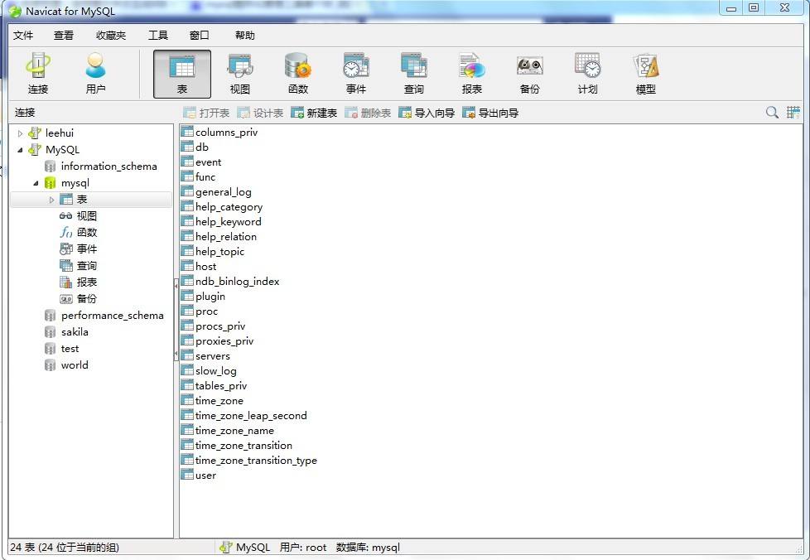Click the grid view mode icon
The width and height of the screenshot is (810, 560).
[793, 112]
